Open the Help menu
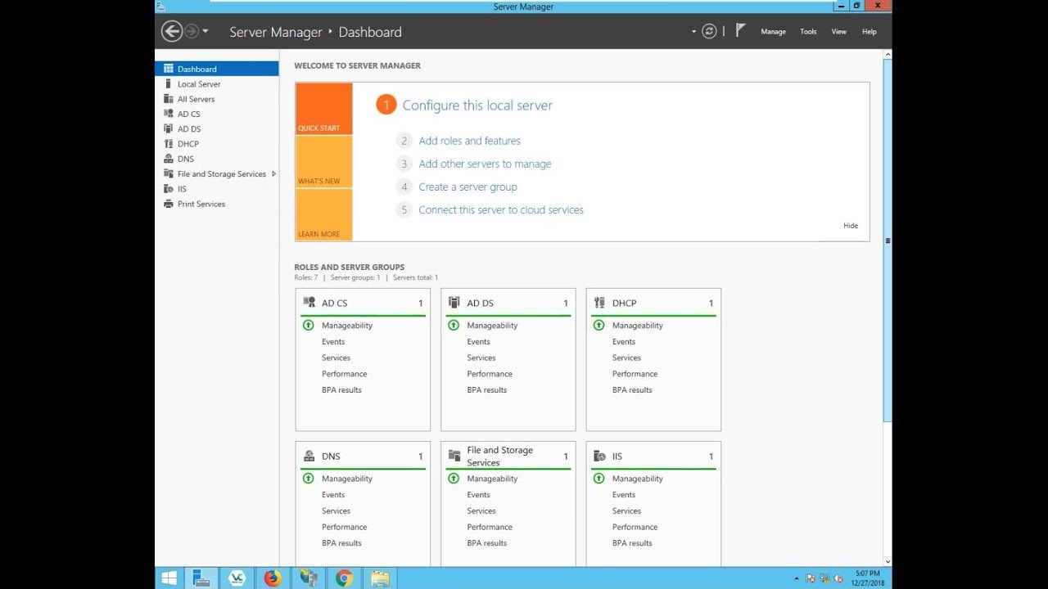Screen dimensions: 1048x589 click(x=870, y=32)
